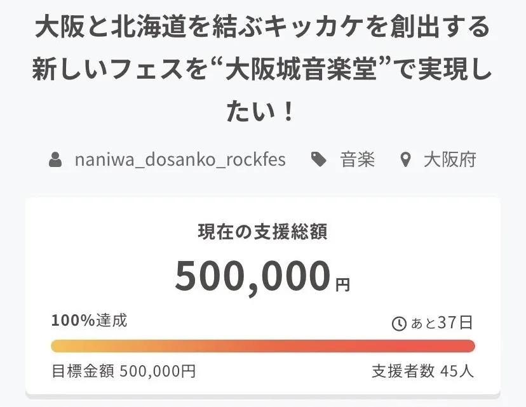Viewport: 526px width, 407px height.
Task: Click the person icon beside the username
Action: (x=56, y=160)
